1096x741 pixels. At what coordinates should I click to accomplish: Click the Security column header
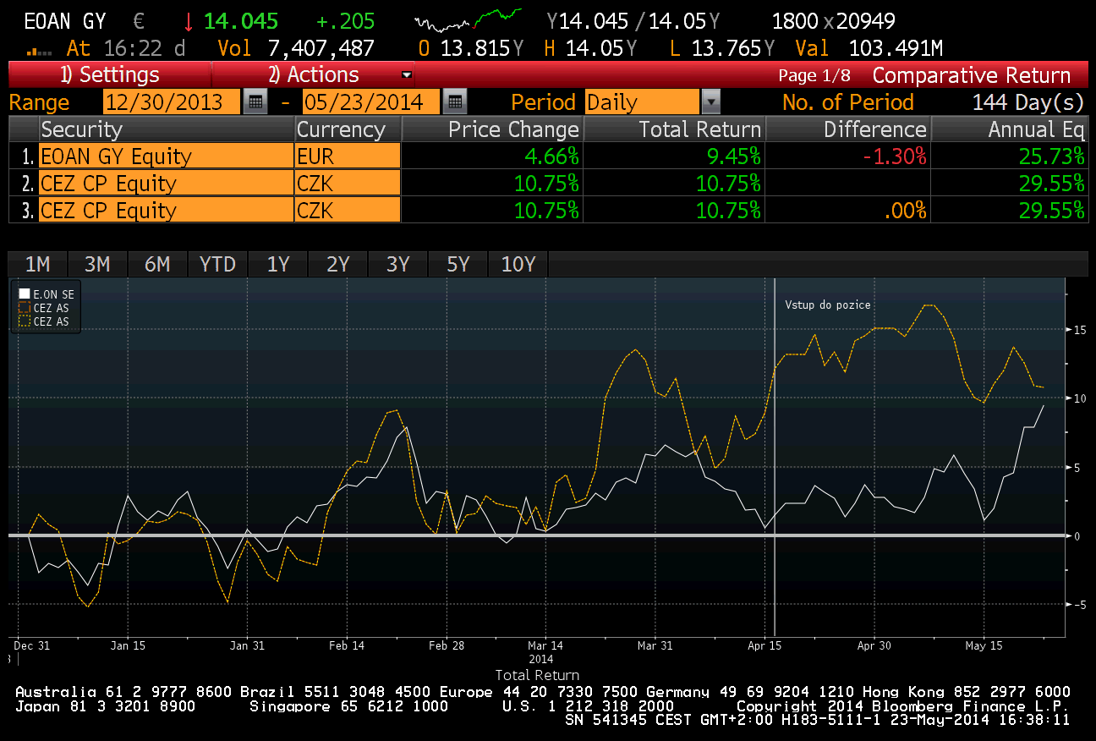pyautogui.click(x=166, y=129)
